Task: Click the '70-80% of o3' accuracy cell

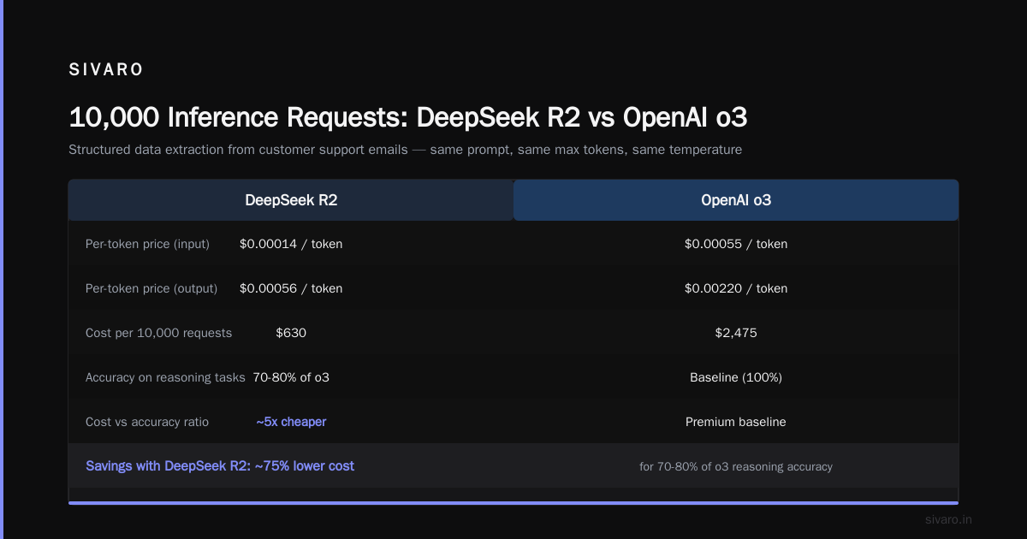Action: pos(291,377)
